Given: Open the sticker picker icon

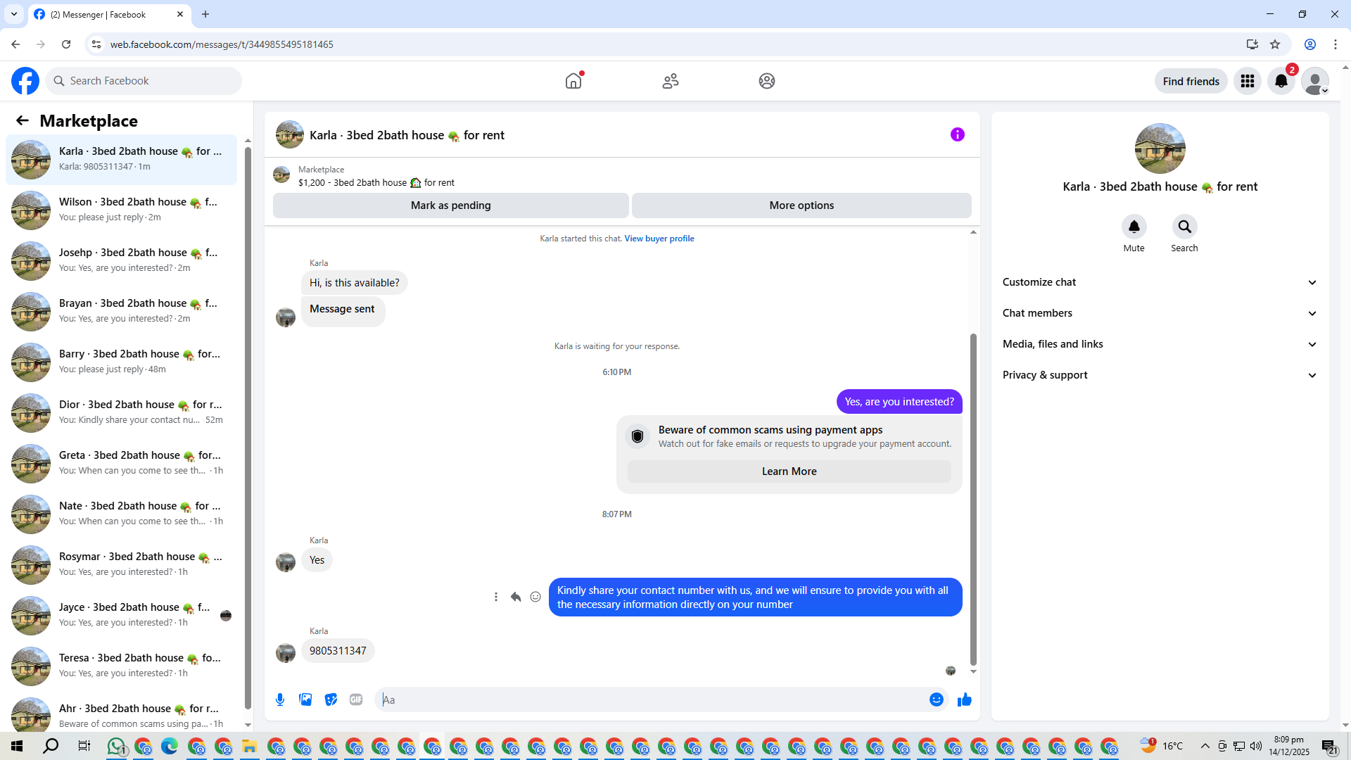Looking at the screenshot, I should tap(331, 699).
